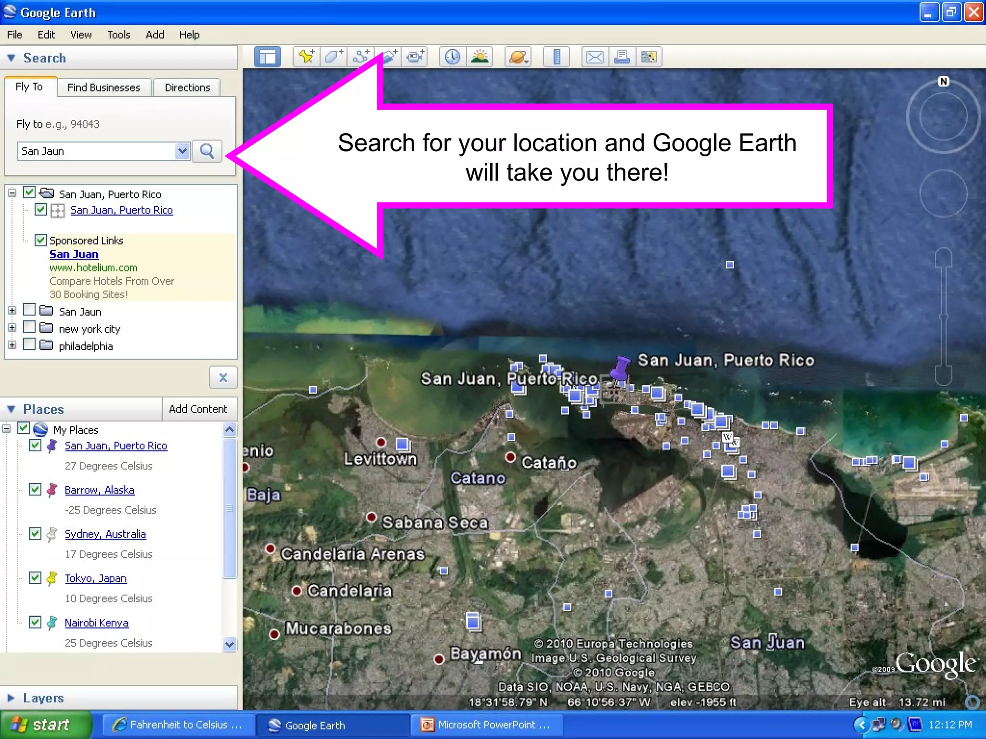Open the File menu
The height and width of the screenshot is (739, 986).
tap(14, 35)
